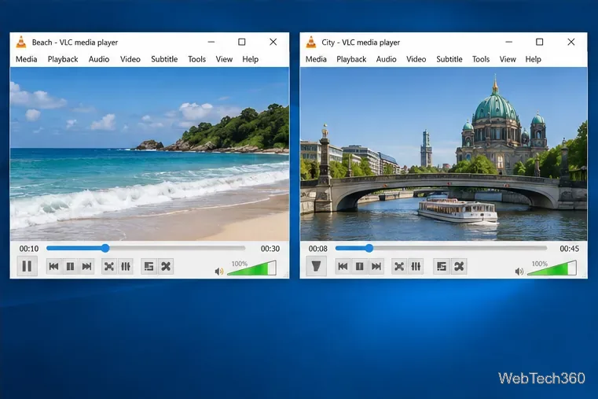Pause playback in the Beach window
This screenshot has width=598, height=399.
(27, 266)
